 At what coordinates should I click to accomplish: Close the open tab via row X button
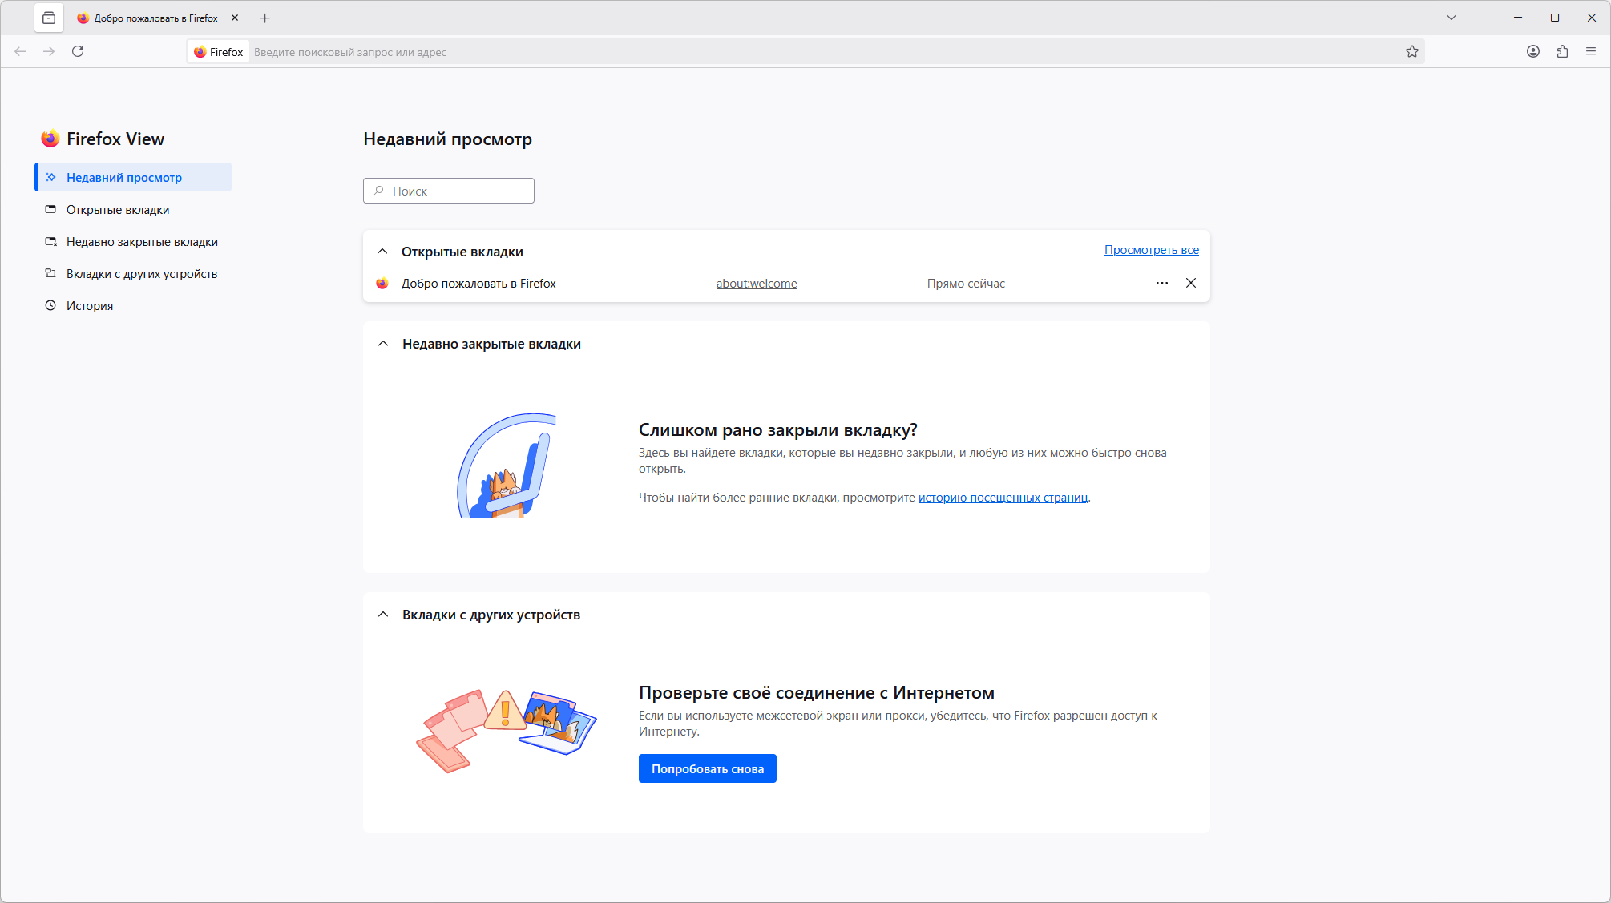[x=1191, y=283]
